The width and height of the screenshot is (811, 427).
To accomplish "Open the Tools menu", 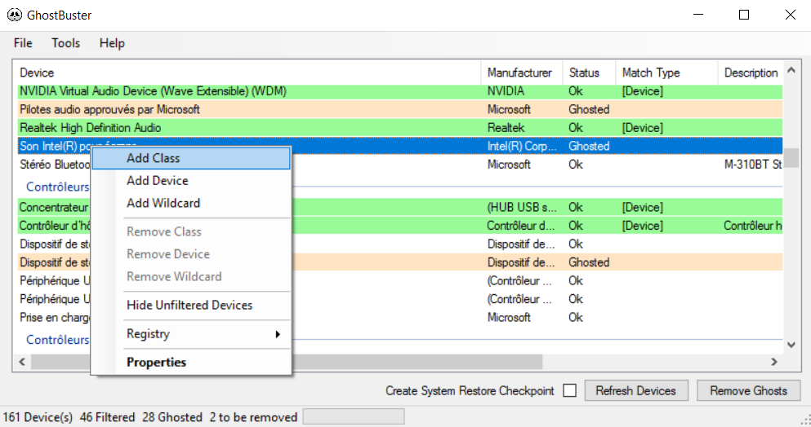I will (66, 43).
